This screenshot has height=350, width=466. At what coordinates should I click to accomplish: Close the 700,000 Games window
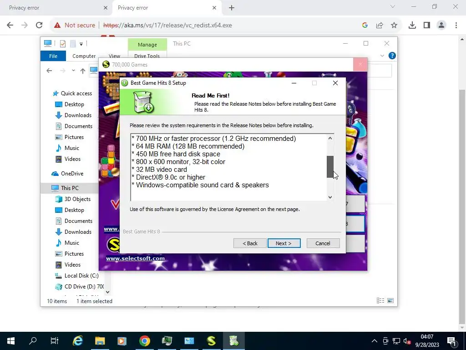tap(360, 64)
